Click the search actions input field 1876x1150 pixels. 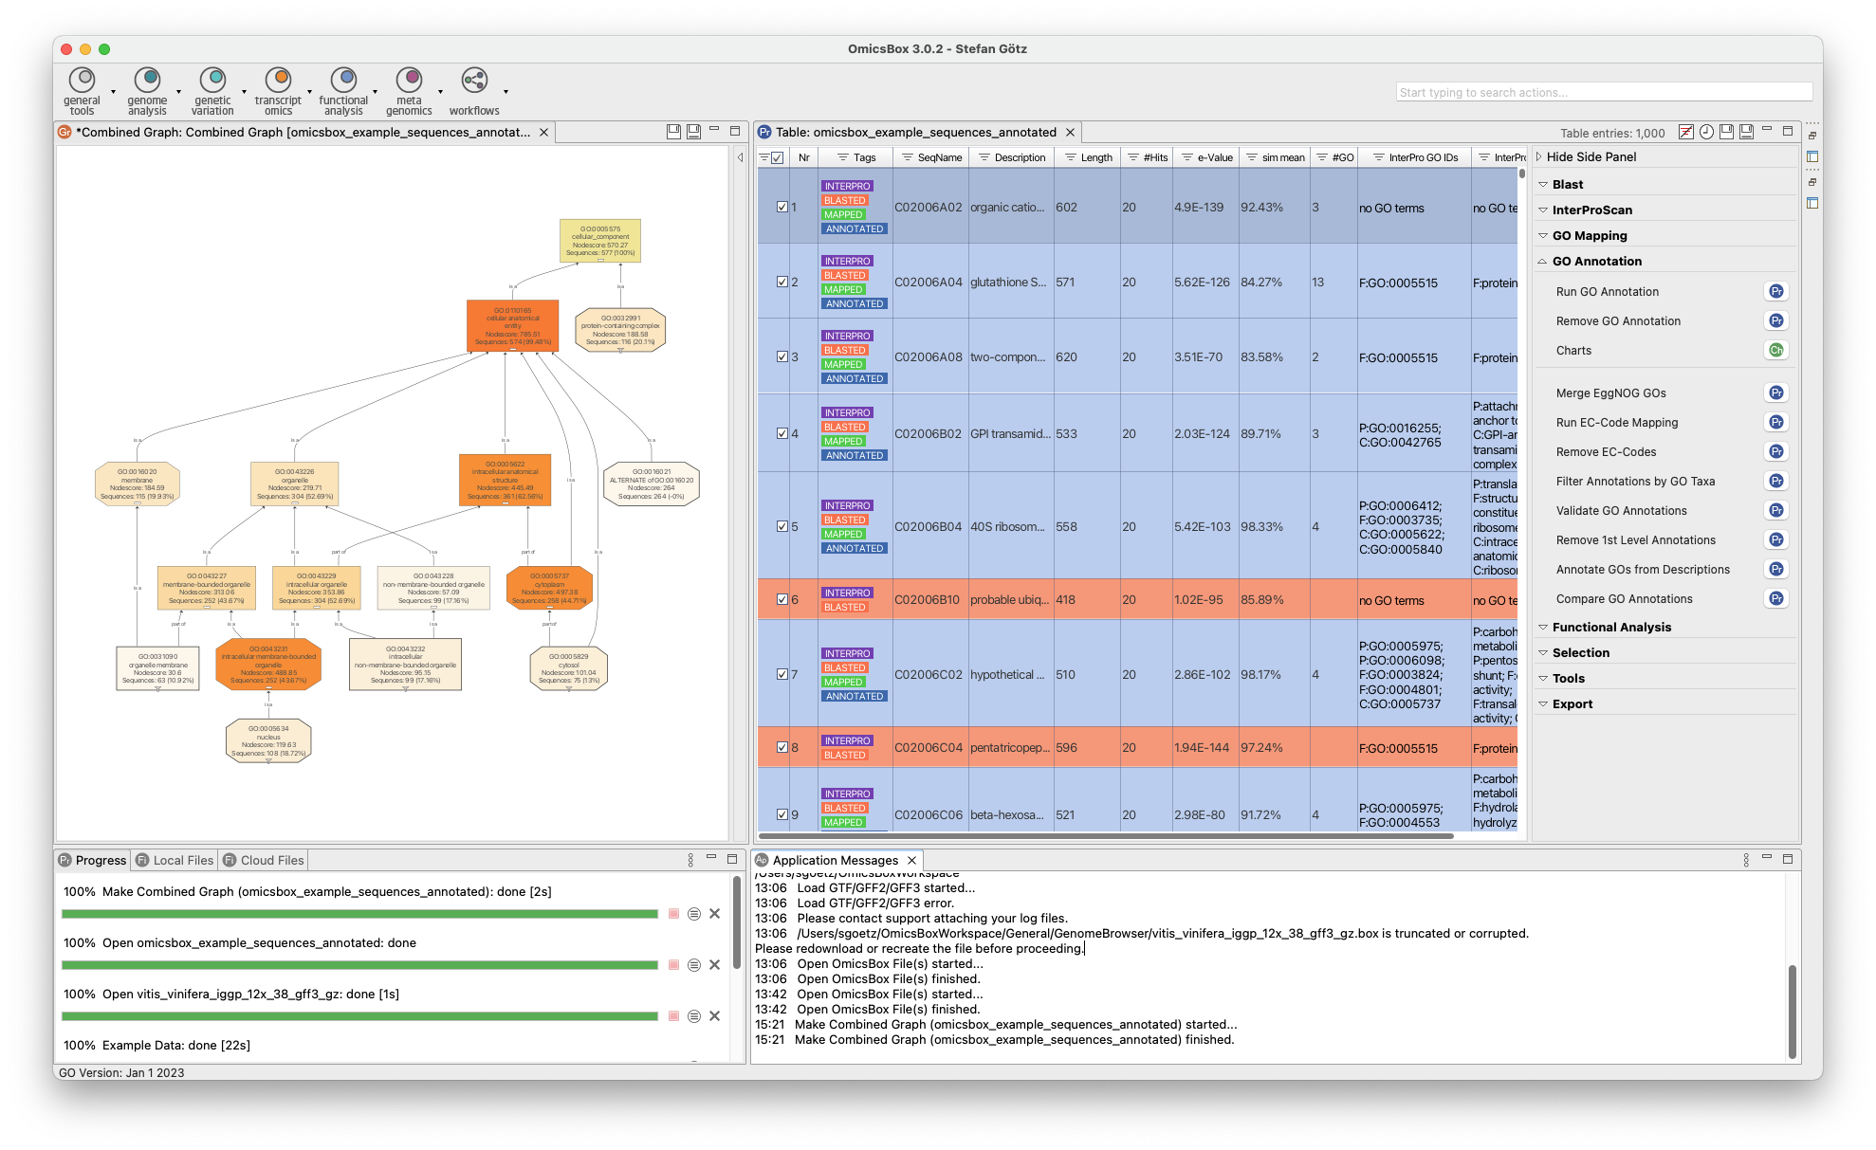(1604, 92)
